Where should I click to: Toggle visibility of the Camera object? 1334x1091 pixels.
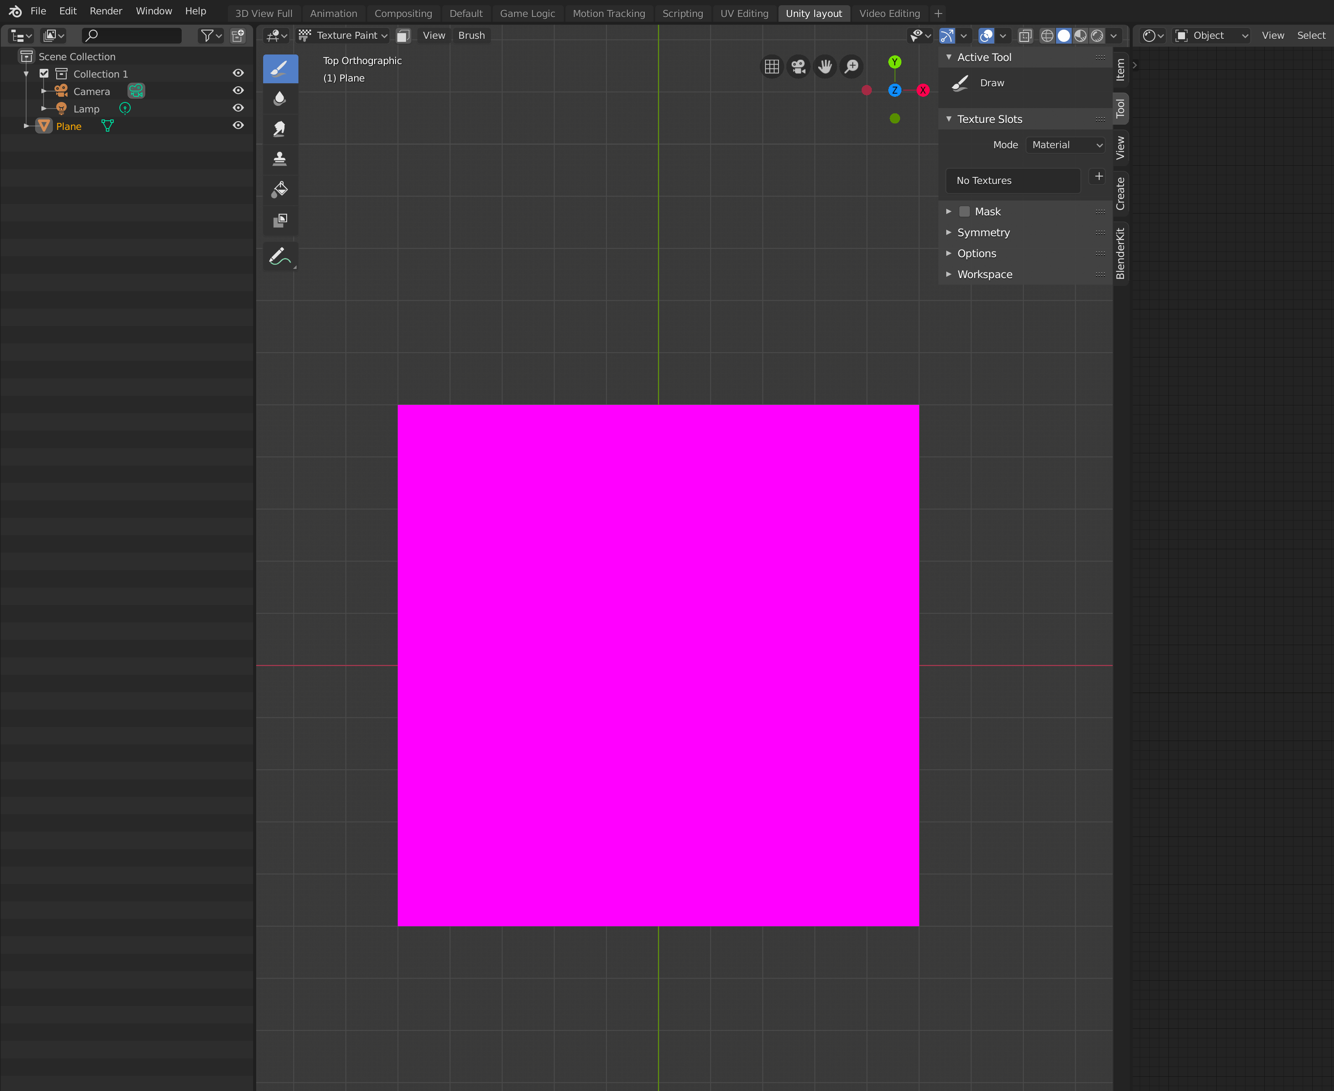(238, 91)
